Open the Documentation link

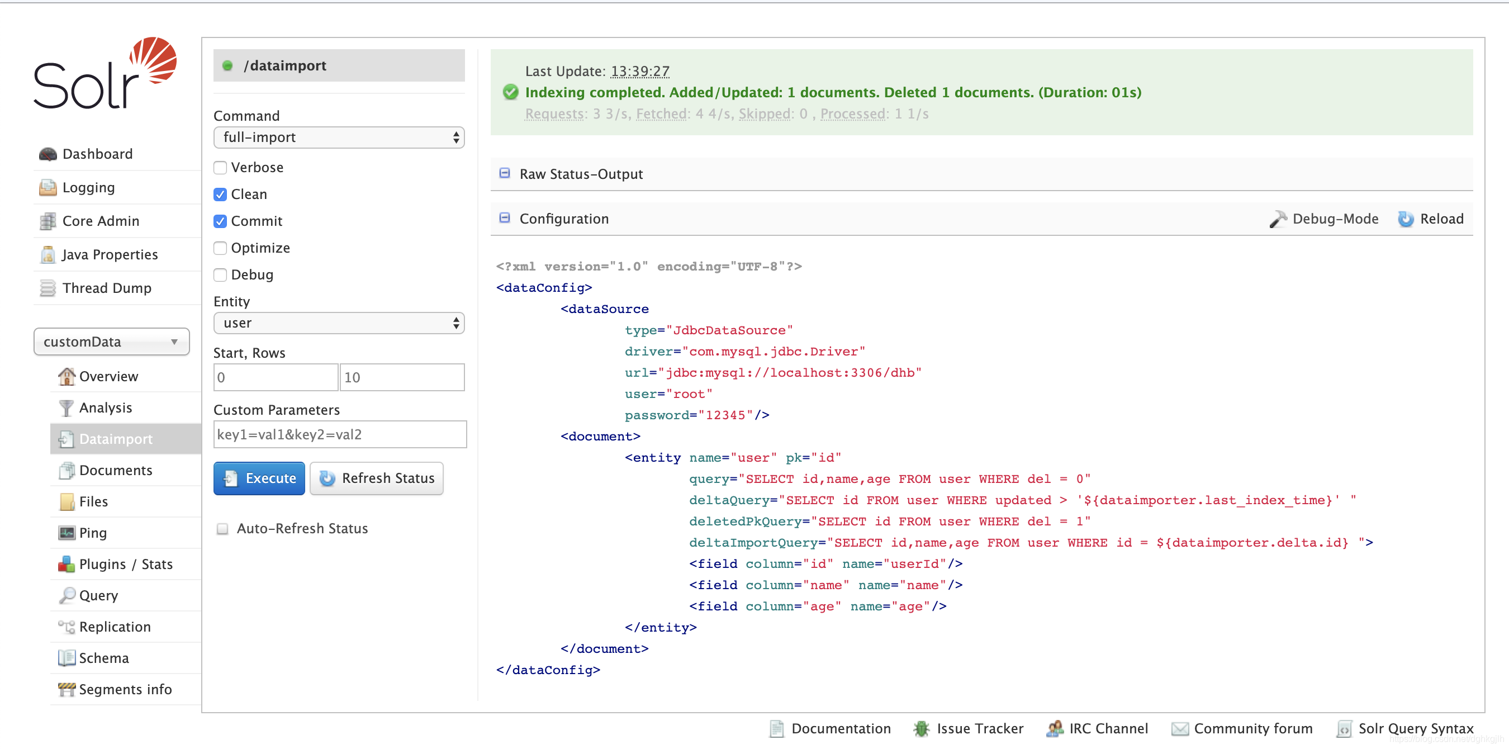[831, 728]
